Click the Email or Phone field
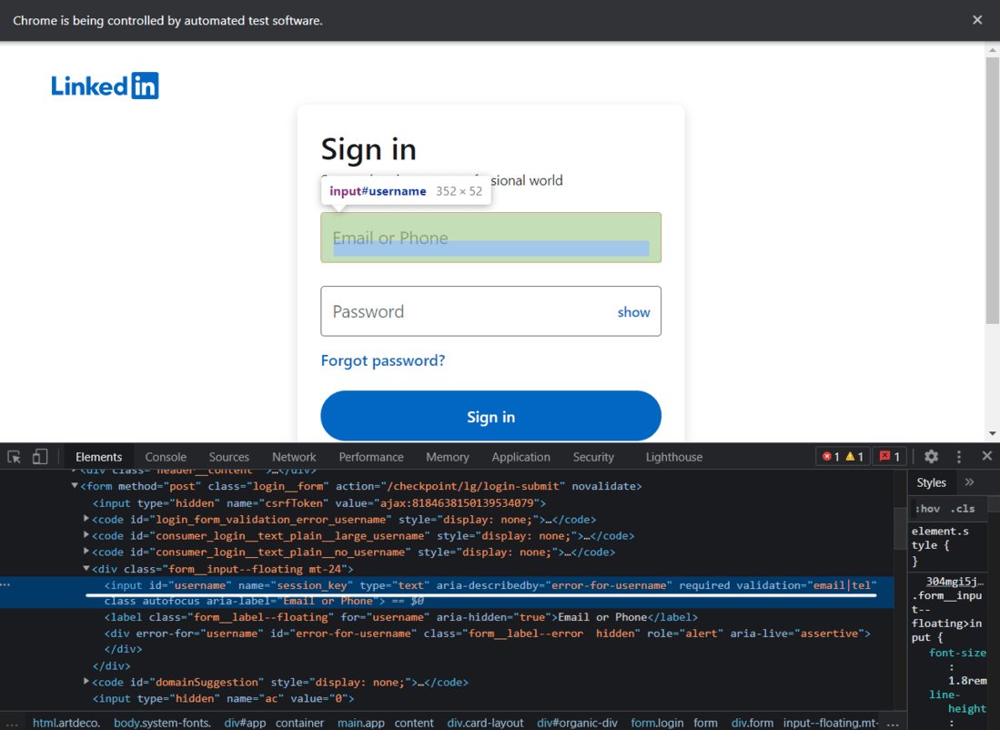The width and height of the screenshot is (1000, 730). [490, 238]
